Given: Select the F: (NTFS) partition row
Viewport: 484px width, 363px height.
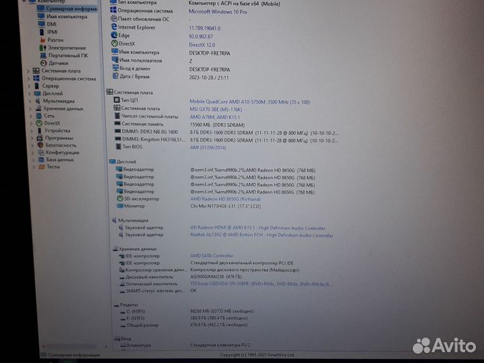Looking at the screenshot, I should [184, 318].
